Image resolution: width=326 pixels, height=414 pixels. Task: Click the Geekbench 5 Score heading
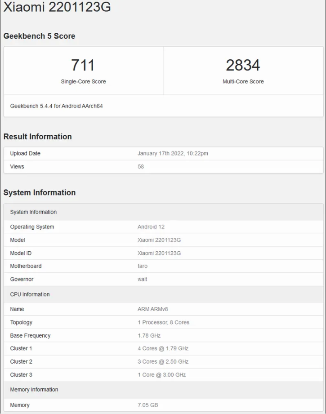pos(39,36)
